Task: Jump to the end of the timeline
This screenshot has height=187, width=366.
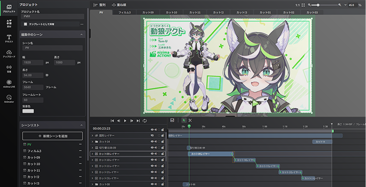Action: coord(138,121)
